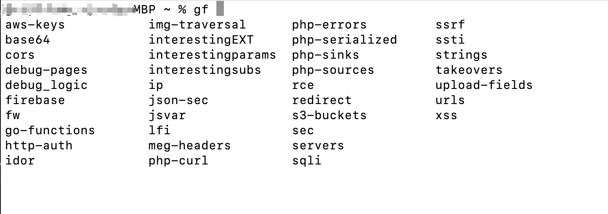Click the go-functions entry
608x214 pixels.
tap(50, 130)
